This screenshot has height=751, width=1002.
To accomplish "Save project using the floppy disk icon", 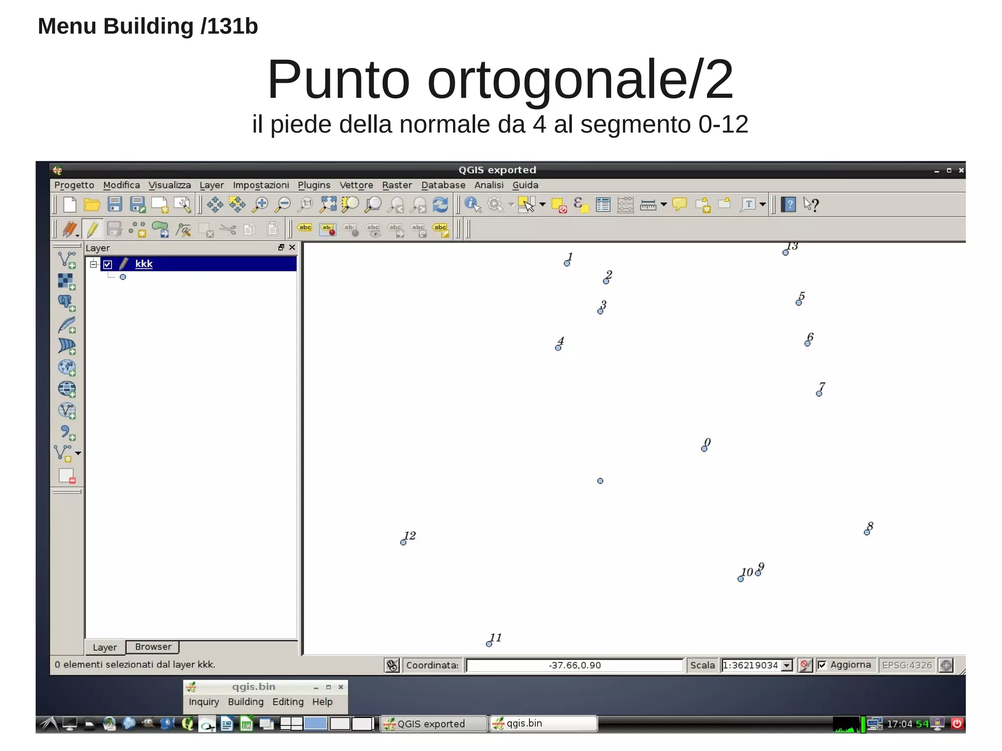I will click(114, 204).
